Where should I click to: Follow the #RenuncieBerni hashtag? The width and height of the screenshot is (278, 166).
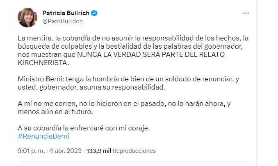click(x=43, y=136)
